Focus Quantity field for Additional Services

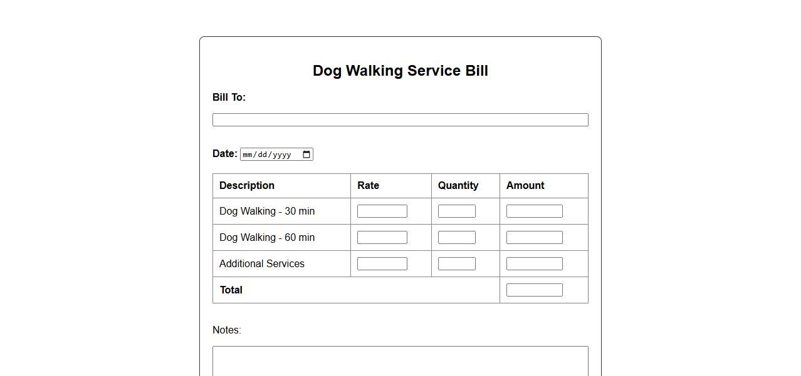[456, 264]
